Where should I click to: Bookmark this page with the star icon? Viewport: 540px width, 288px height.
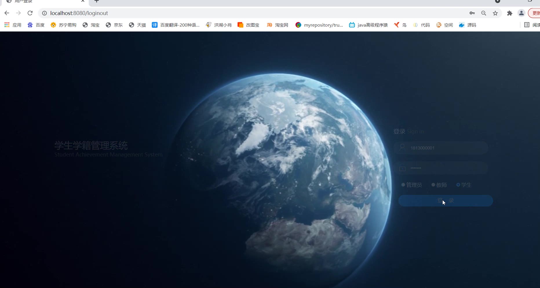tap(495, 13)
